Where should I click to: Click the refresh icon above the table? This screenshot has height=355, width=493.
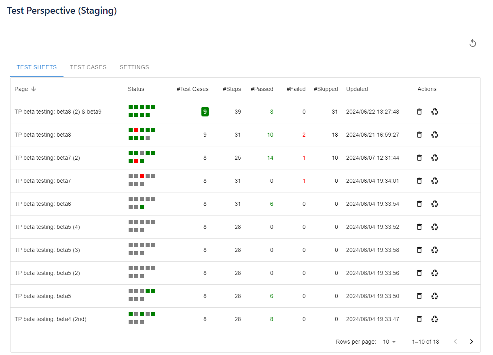[472, 42]
